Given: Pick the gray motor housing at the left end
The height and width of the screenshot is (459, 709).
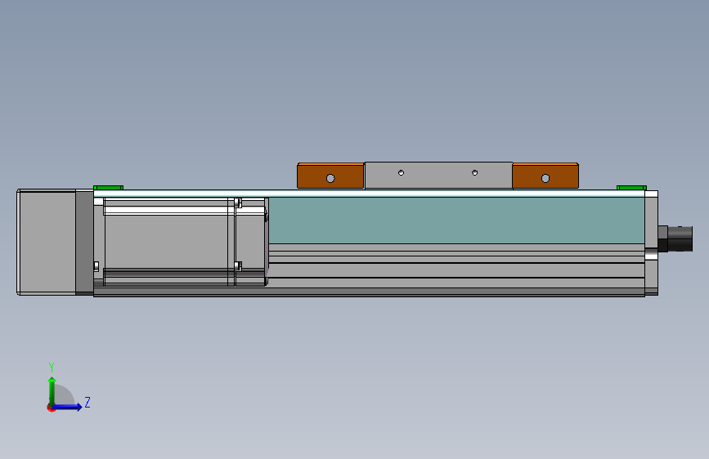Looking at the screenshot, I should [47, 242].
